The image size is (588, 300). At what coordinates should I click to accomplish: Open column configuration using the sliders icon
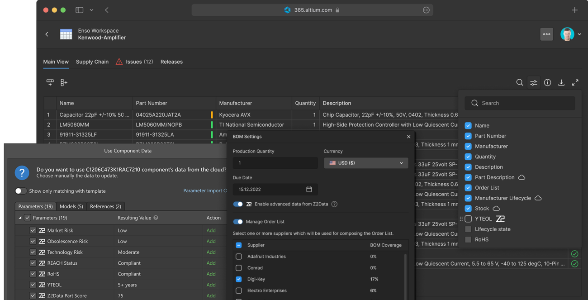[x=533, y=82]
